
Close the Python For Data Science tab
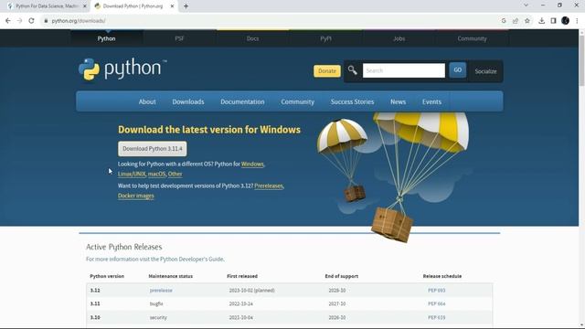tap(84, 6)
